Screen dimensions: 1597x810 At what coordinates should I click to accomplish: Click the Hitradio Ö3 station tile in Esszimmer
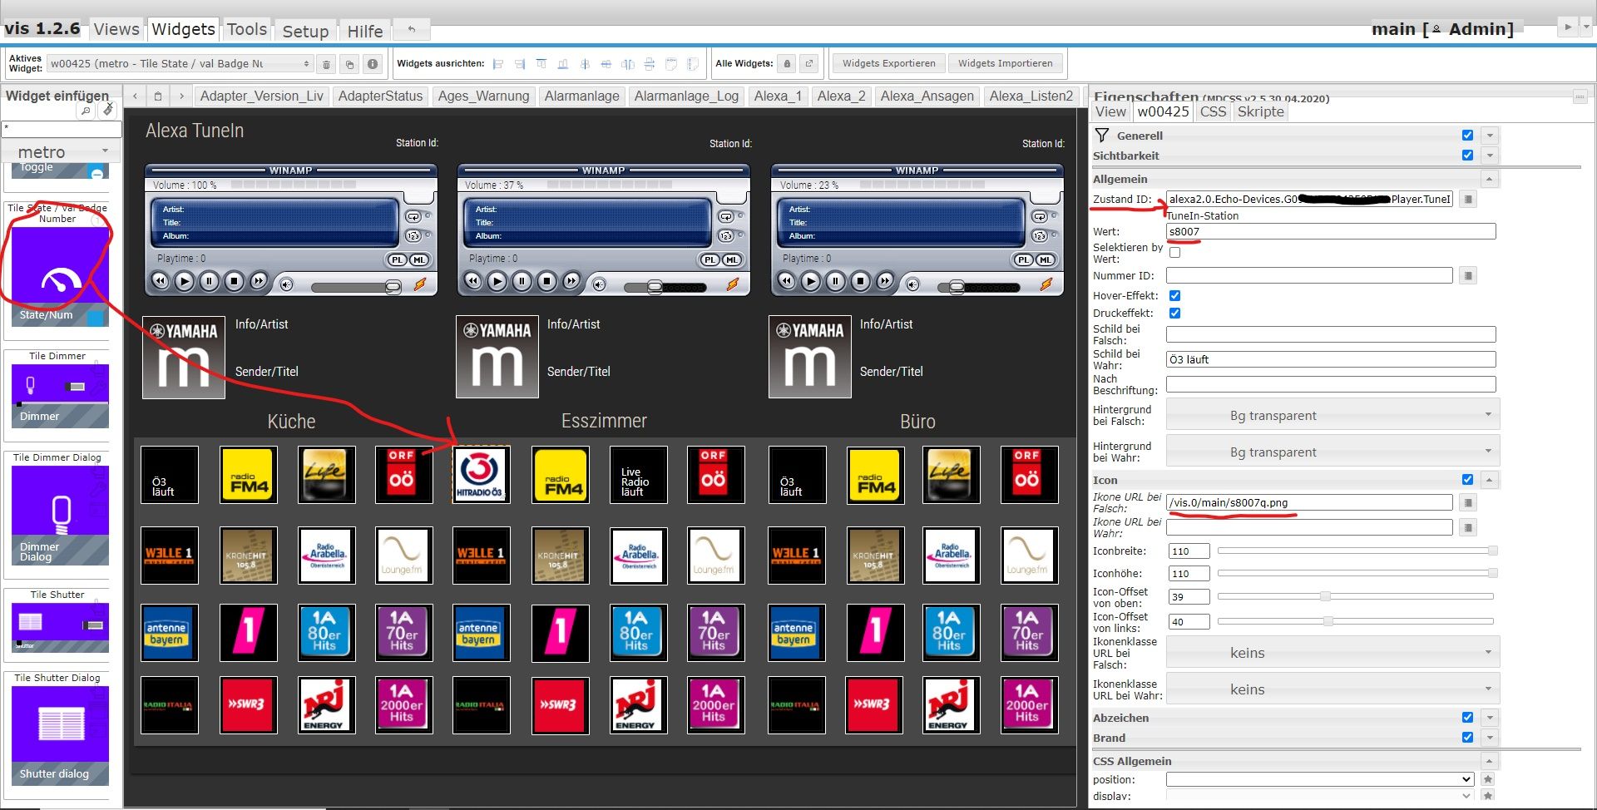pos(481,474)
